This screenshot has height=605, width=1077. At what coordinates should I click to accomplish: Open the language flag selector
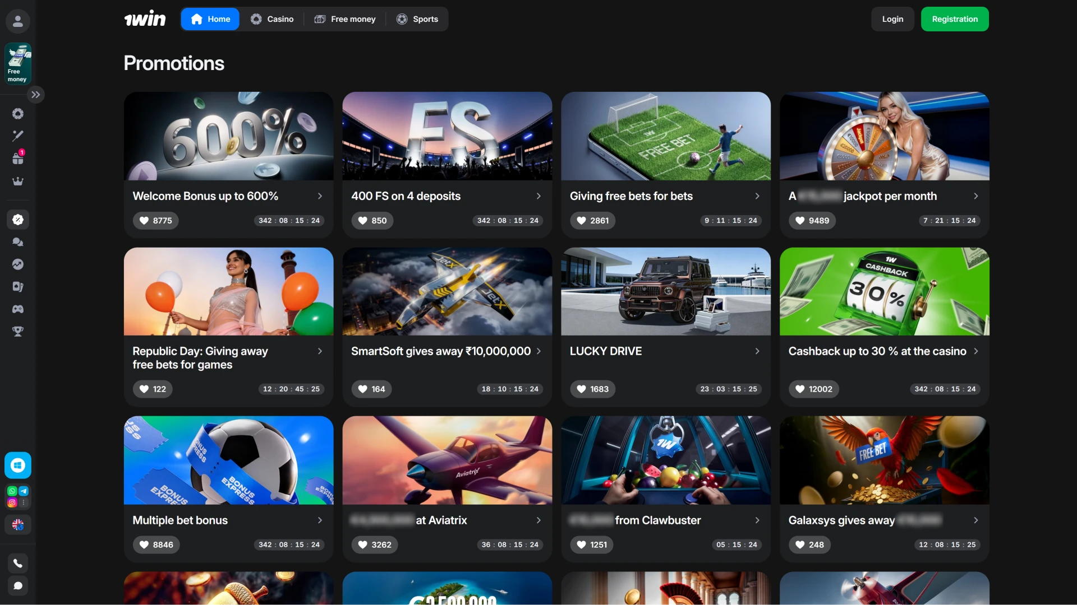tap(18, 525)
